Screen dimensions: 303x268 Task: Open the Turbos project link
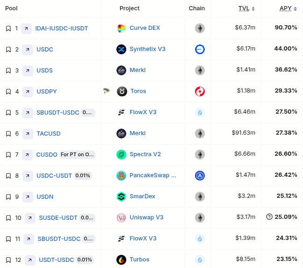139,260
